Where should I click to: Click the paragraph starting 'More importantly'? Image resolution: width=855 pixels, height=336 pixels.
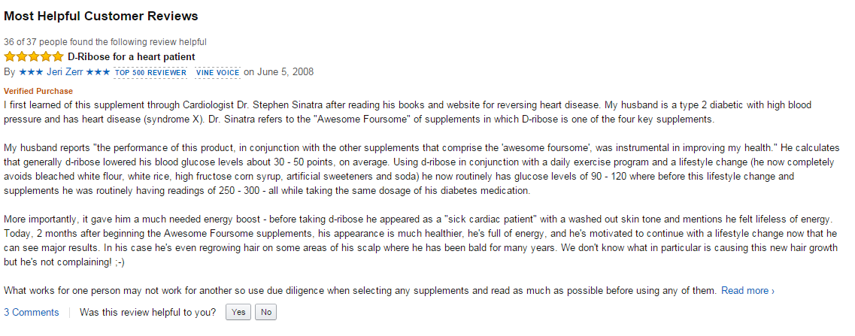pos(421,240)
